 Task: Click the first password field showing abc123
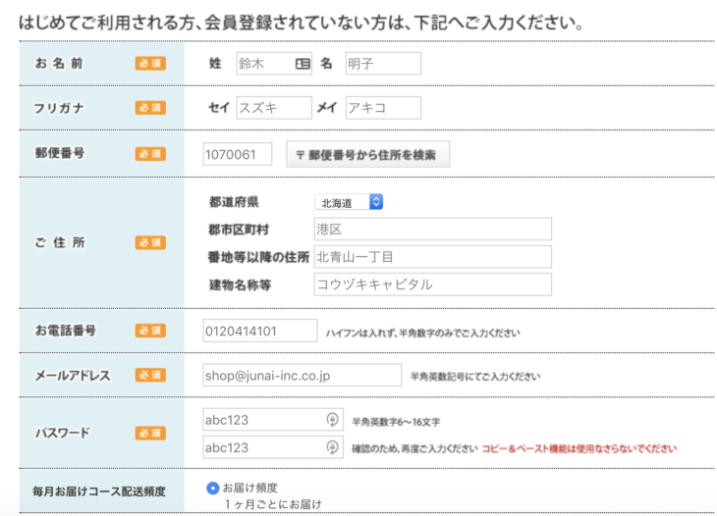coord(273,419)
